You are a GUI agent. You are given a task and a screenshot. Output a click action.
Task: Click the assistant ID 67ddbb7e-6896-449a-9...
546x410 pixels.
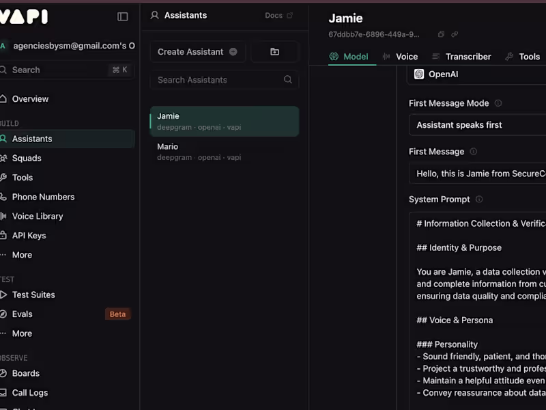(x=373, y=35)
